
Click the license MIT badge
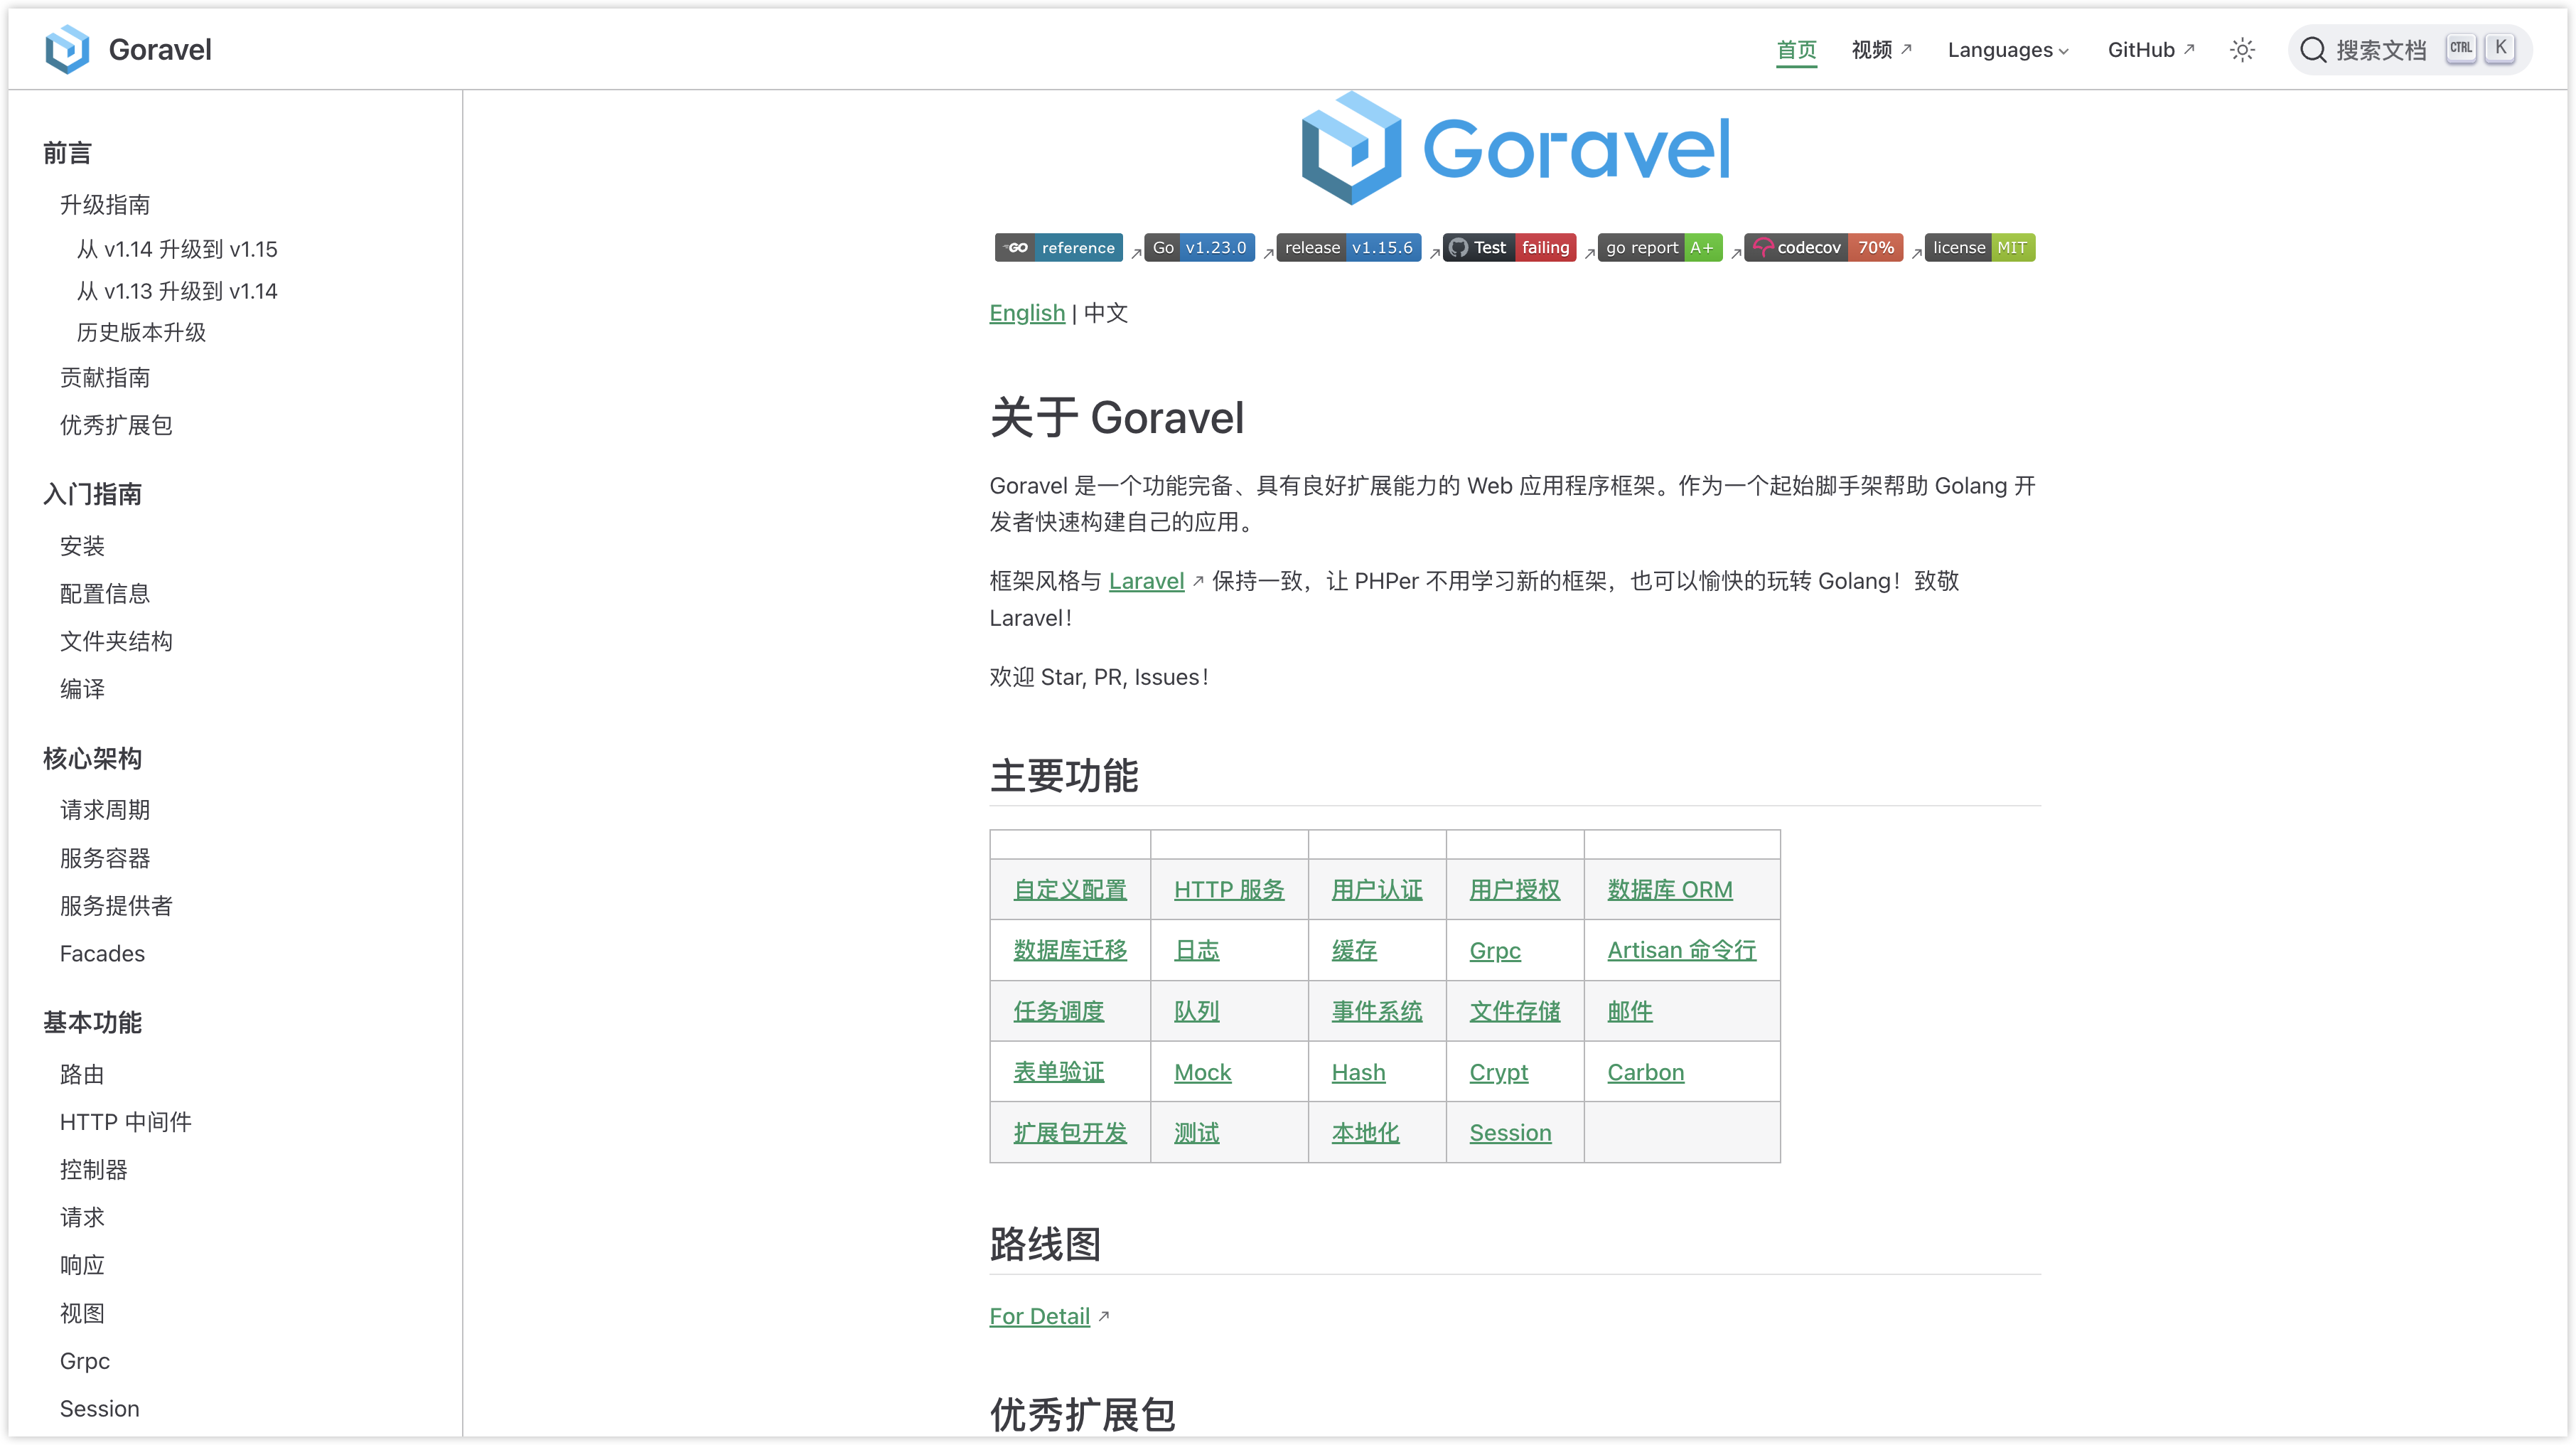click(x=1979, y=247)
